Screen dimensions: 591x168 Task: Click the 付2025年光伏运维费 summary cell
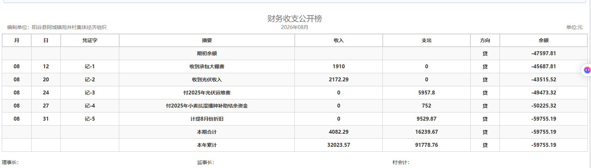[x=207, y=93]
